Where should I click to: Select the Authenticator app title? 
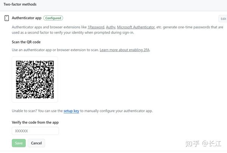pyautogui.click(x=26, y=18)
